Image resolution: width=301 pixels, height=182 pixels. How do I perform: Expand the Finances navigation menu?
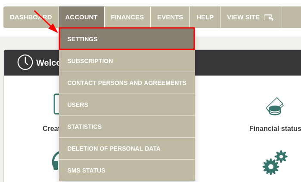[x=127, y=17]
